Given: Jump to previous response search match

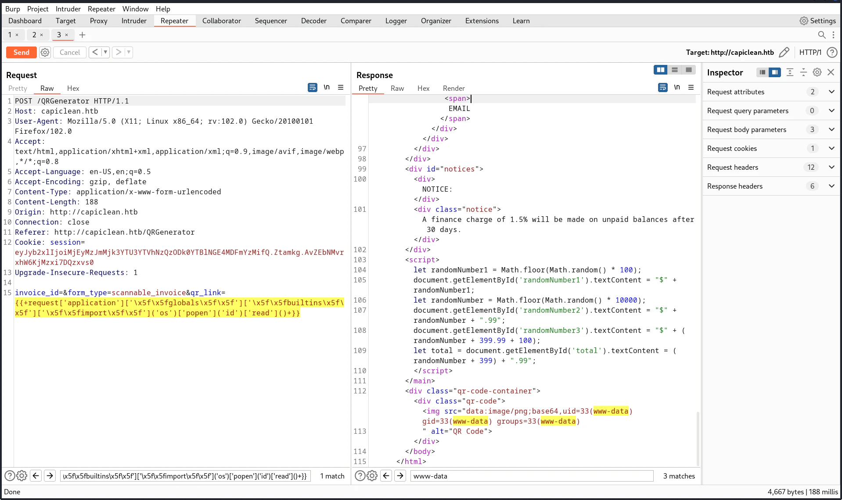Looking at the screenshot, I should coord(386,476).
